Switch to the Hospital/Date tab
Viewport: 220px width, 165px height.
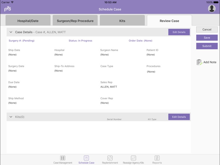[x=28, y=20]
